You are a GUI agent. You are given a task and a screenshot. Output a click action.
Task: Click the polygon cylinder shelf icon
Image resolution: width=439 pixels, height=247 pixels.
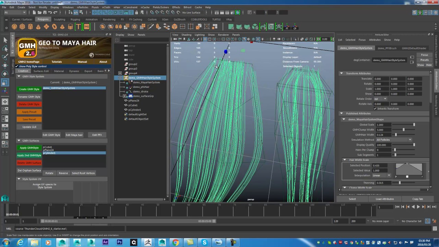click(30, 27)
